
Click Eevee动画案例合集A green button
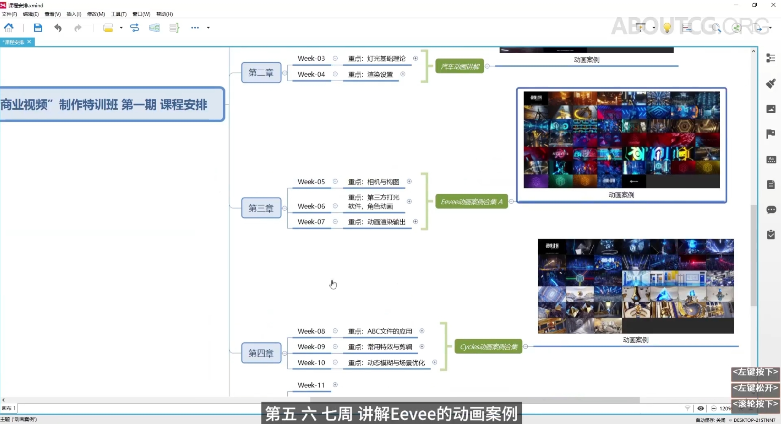point(470,202)
